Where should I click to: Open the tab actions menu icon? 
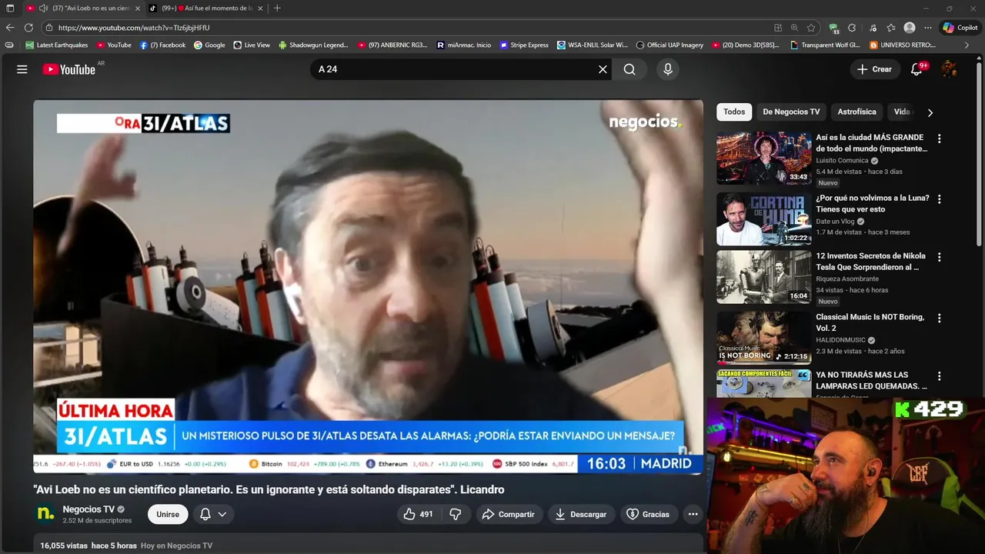coord(10,8)
